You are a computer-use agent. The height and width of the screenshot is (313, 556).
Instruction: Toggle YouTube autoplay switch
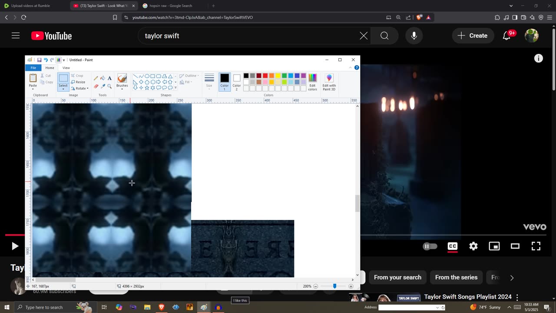tap(430, 246)
